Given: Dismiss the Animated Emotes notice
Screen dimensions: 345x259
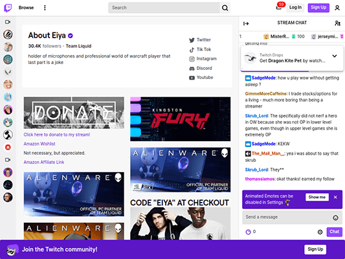Looking at the screenshot, I should (x=335, y=197).
